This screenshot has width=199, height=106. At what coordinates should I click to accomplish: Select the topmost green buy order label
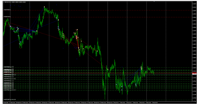pos(8,67)
